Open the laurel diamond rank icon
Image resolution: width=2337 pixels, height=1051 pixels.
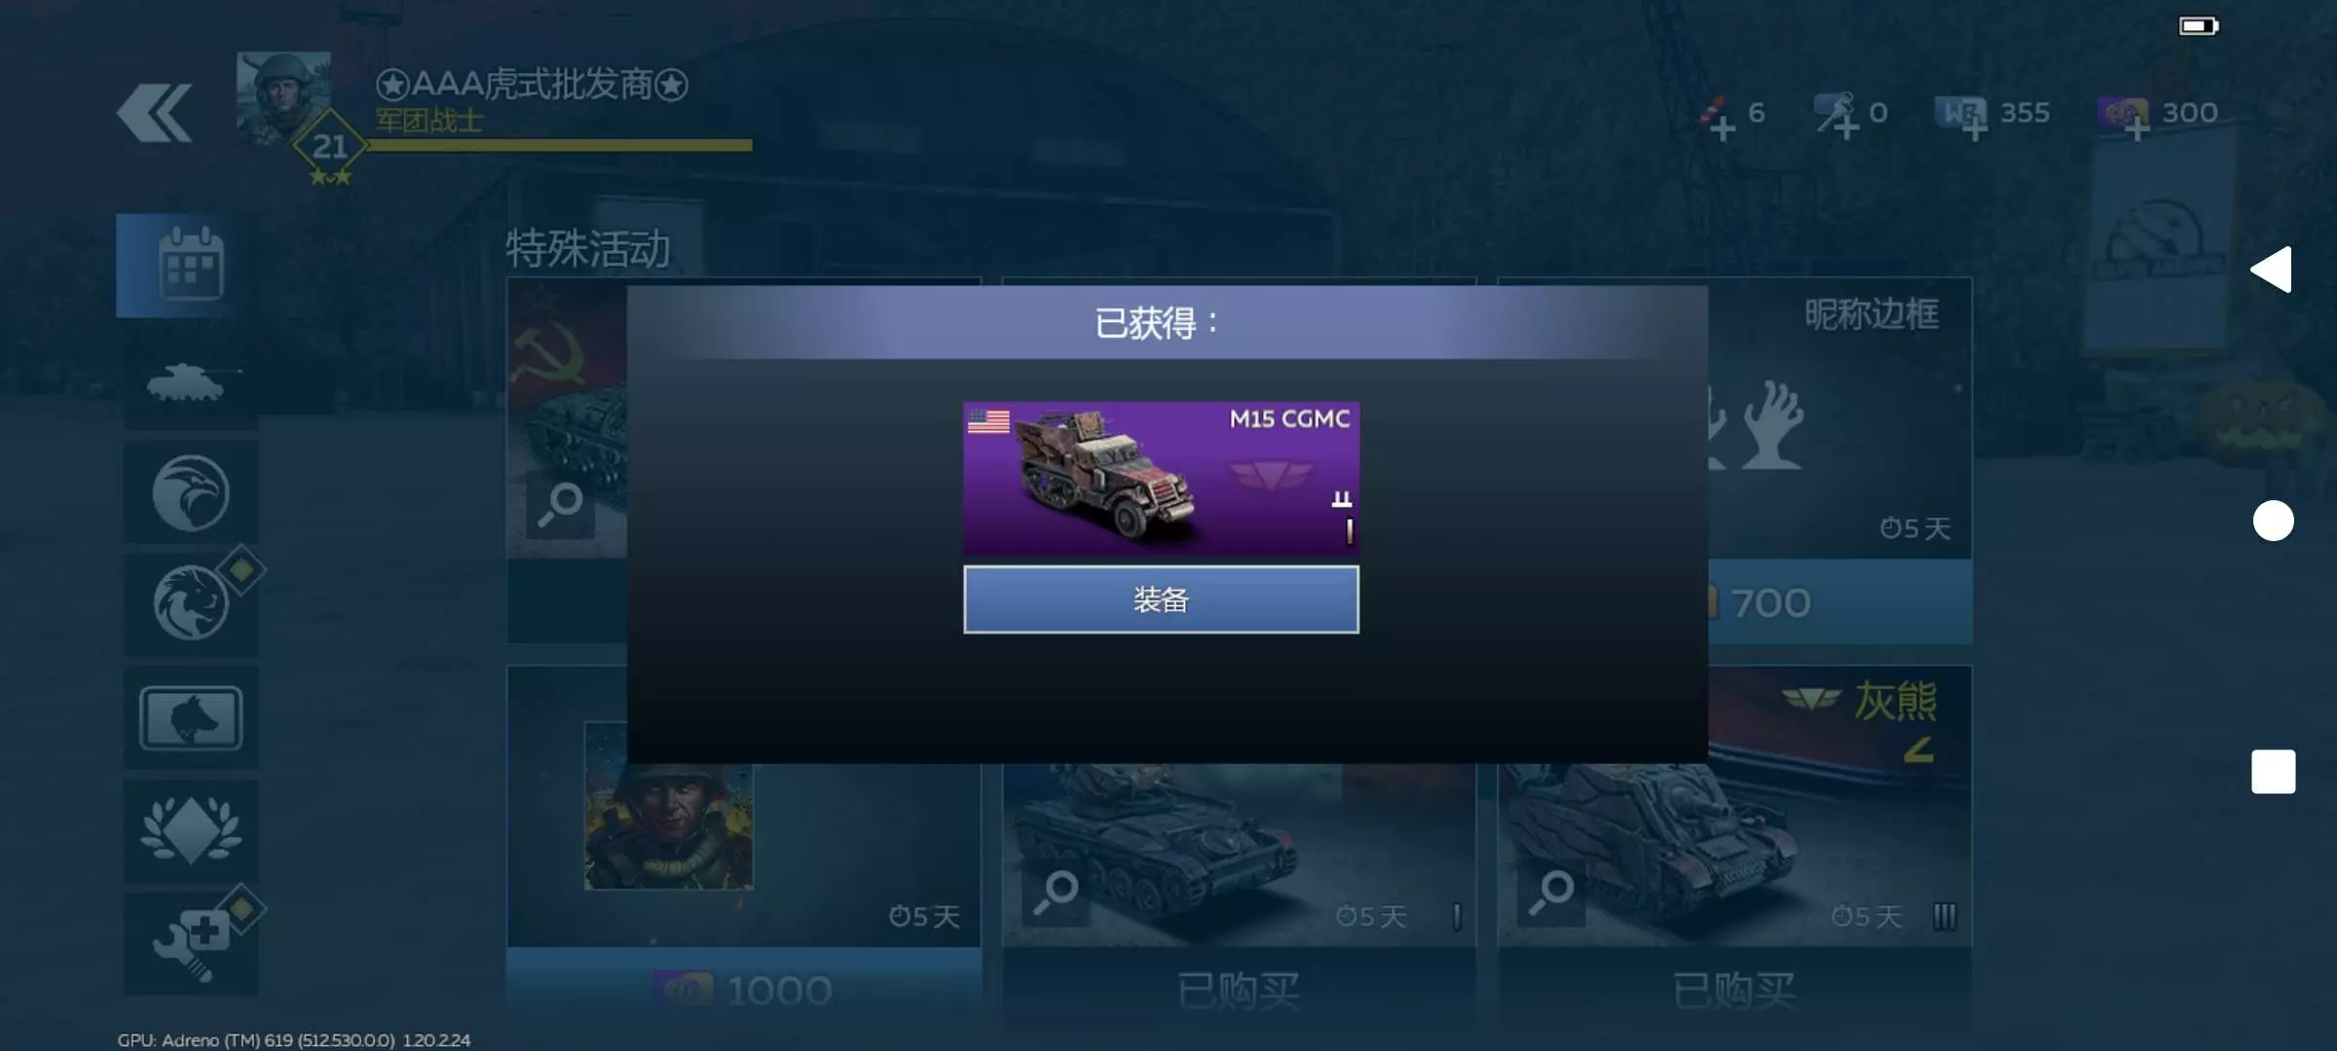pyautogui.click(x=190, y=830)
